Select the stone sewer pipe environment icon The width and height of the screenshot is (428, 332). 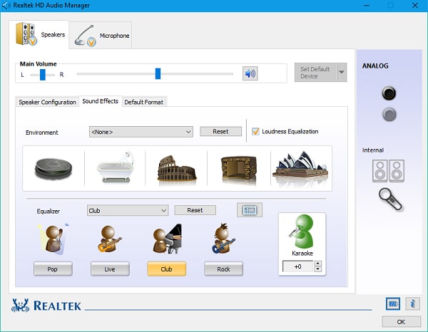(x=53, y=168)
